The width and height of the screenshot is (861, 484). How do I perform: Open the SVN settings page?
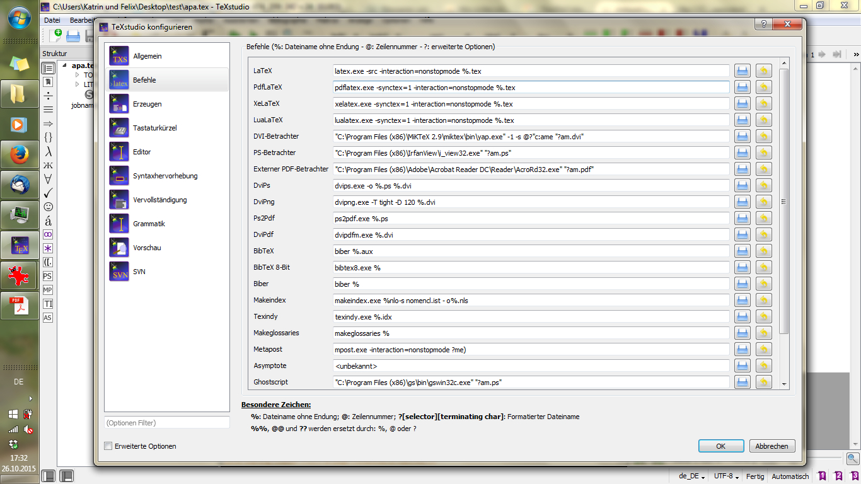(x=167, y=272)
